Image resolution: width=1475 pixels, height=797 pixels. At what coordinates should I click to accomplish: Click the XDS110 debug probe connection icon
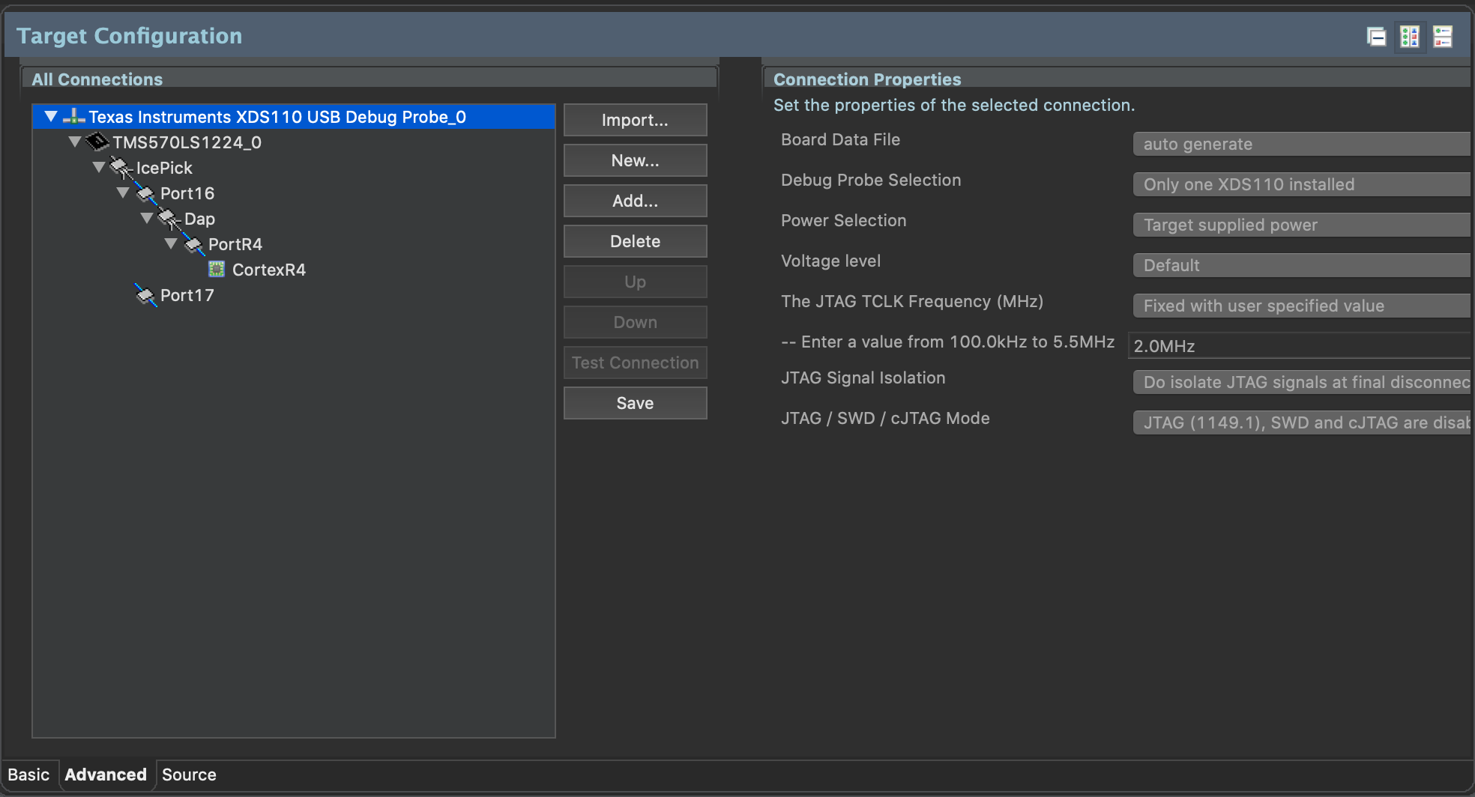click(x=73, y=117)
